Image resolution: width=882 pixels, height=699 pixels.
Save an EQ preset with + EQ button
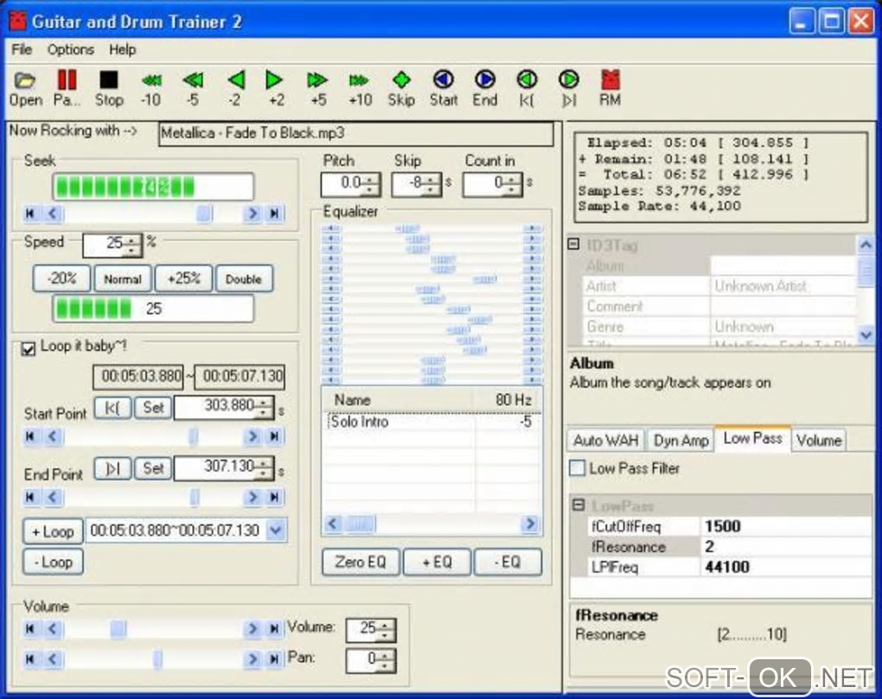pyautogui.click(x=437, y=562)
